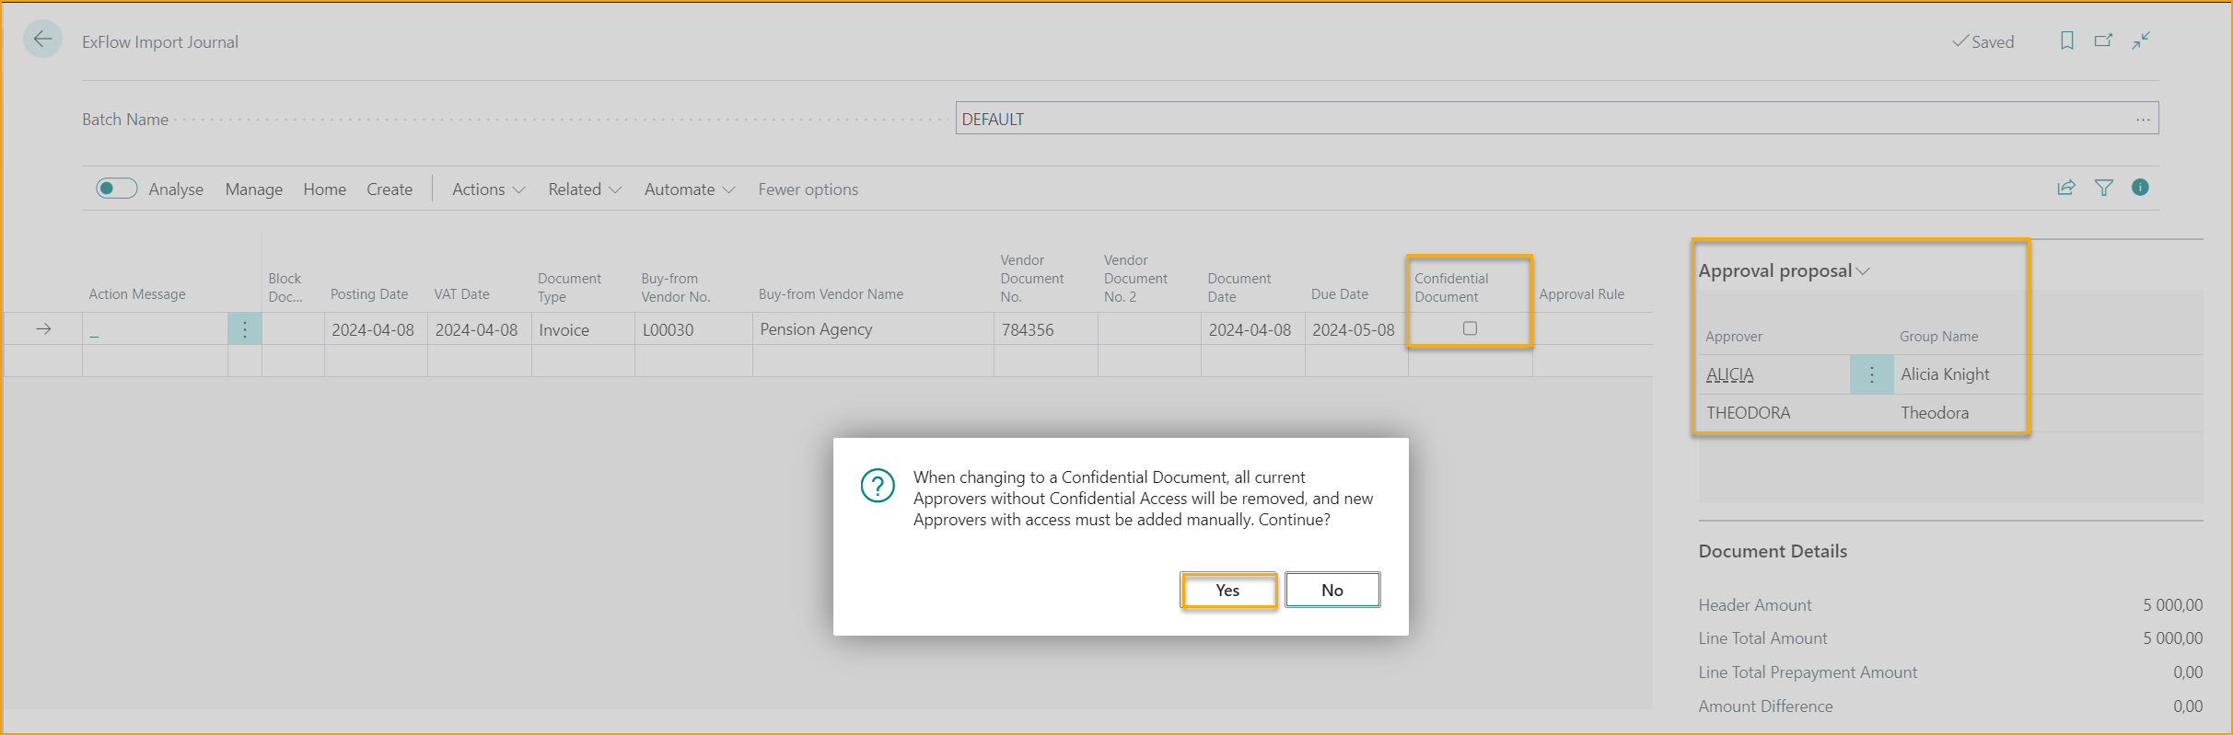Viewport: 2233px width, 735px height.
Task: Expand the Automate dropdown menu
Action: [x=689, y=189]
